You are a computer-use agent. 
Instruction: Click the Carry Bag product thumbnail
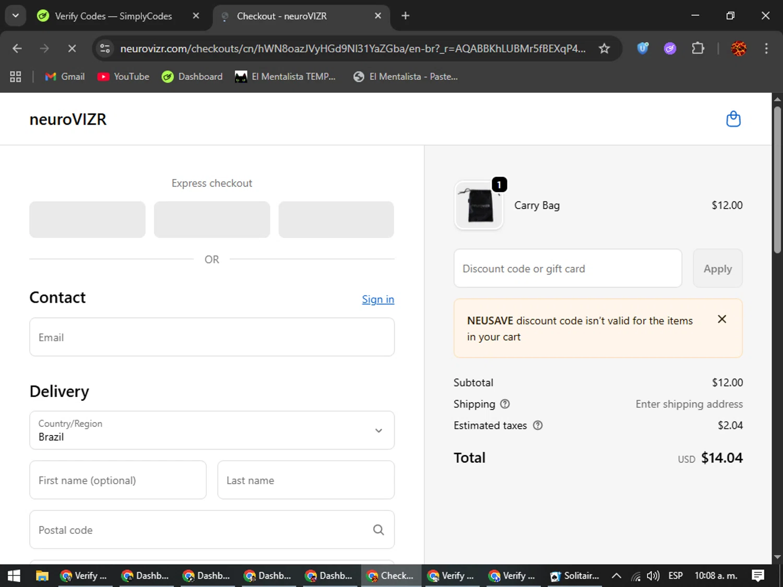tap(479, 205)
